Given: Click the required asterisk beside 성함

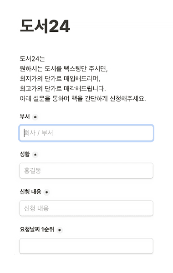Looking at the screenshot, I should click(x=35, y=155).
